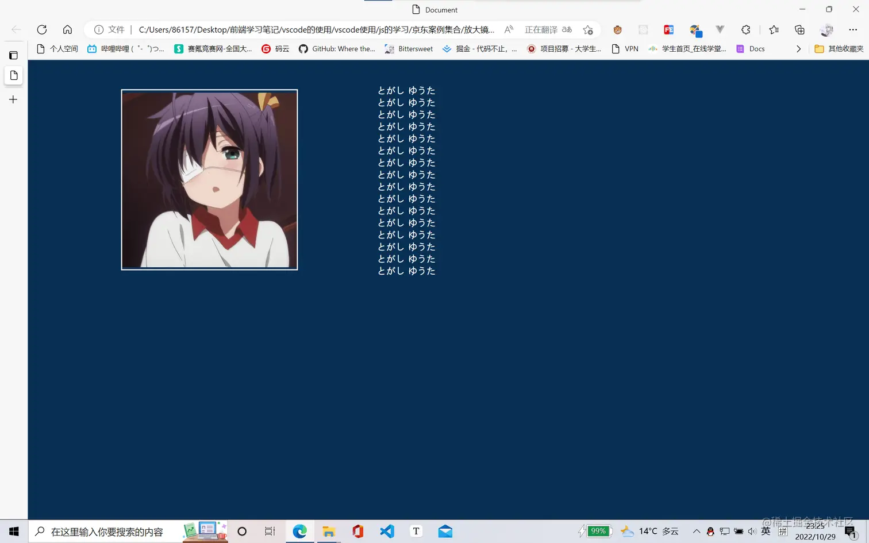Open Microsoft Edge on the taskbar
The width and height of the screenshot is (869, 543).
(299, 532)
